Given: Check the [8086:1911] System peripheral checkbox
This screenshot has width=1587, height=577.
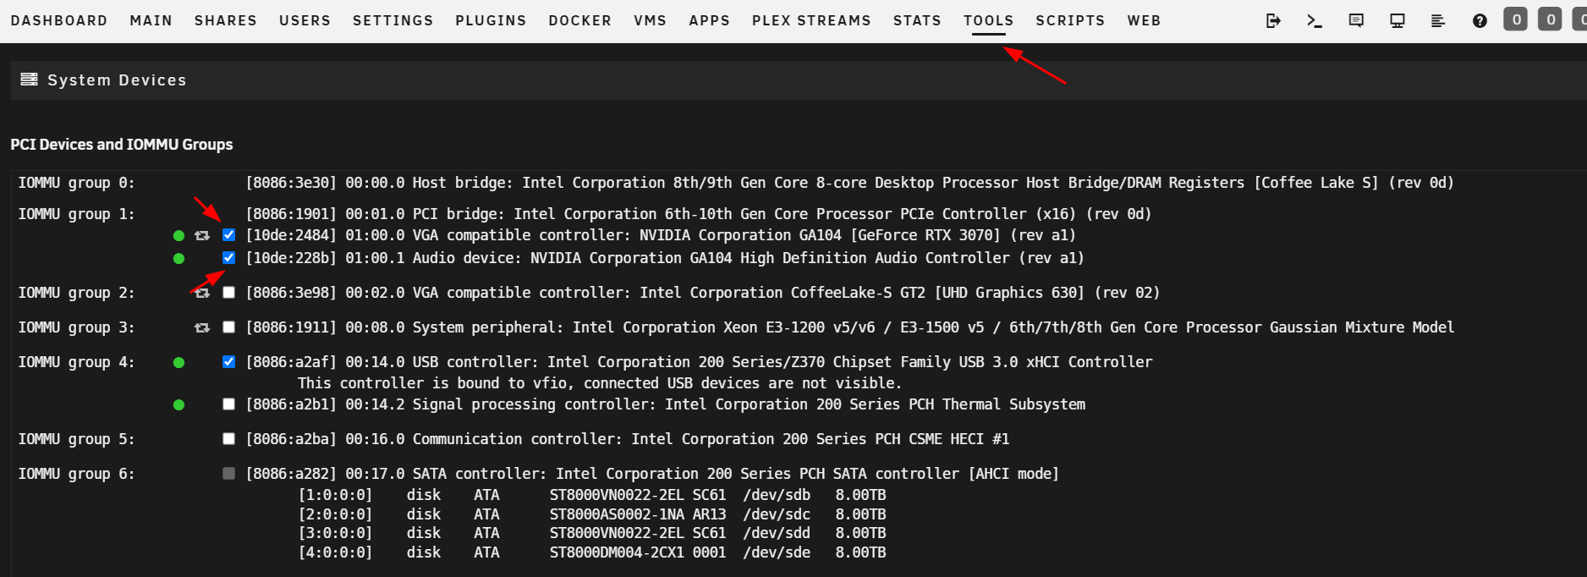Looking at the screenshot, I should click(x=228, y=327).
